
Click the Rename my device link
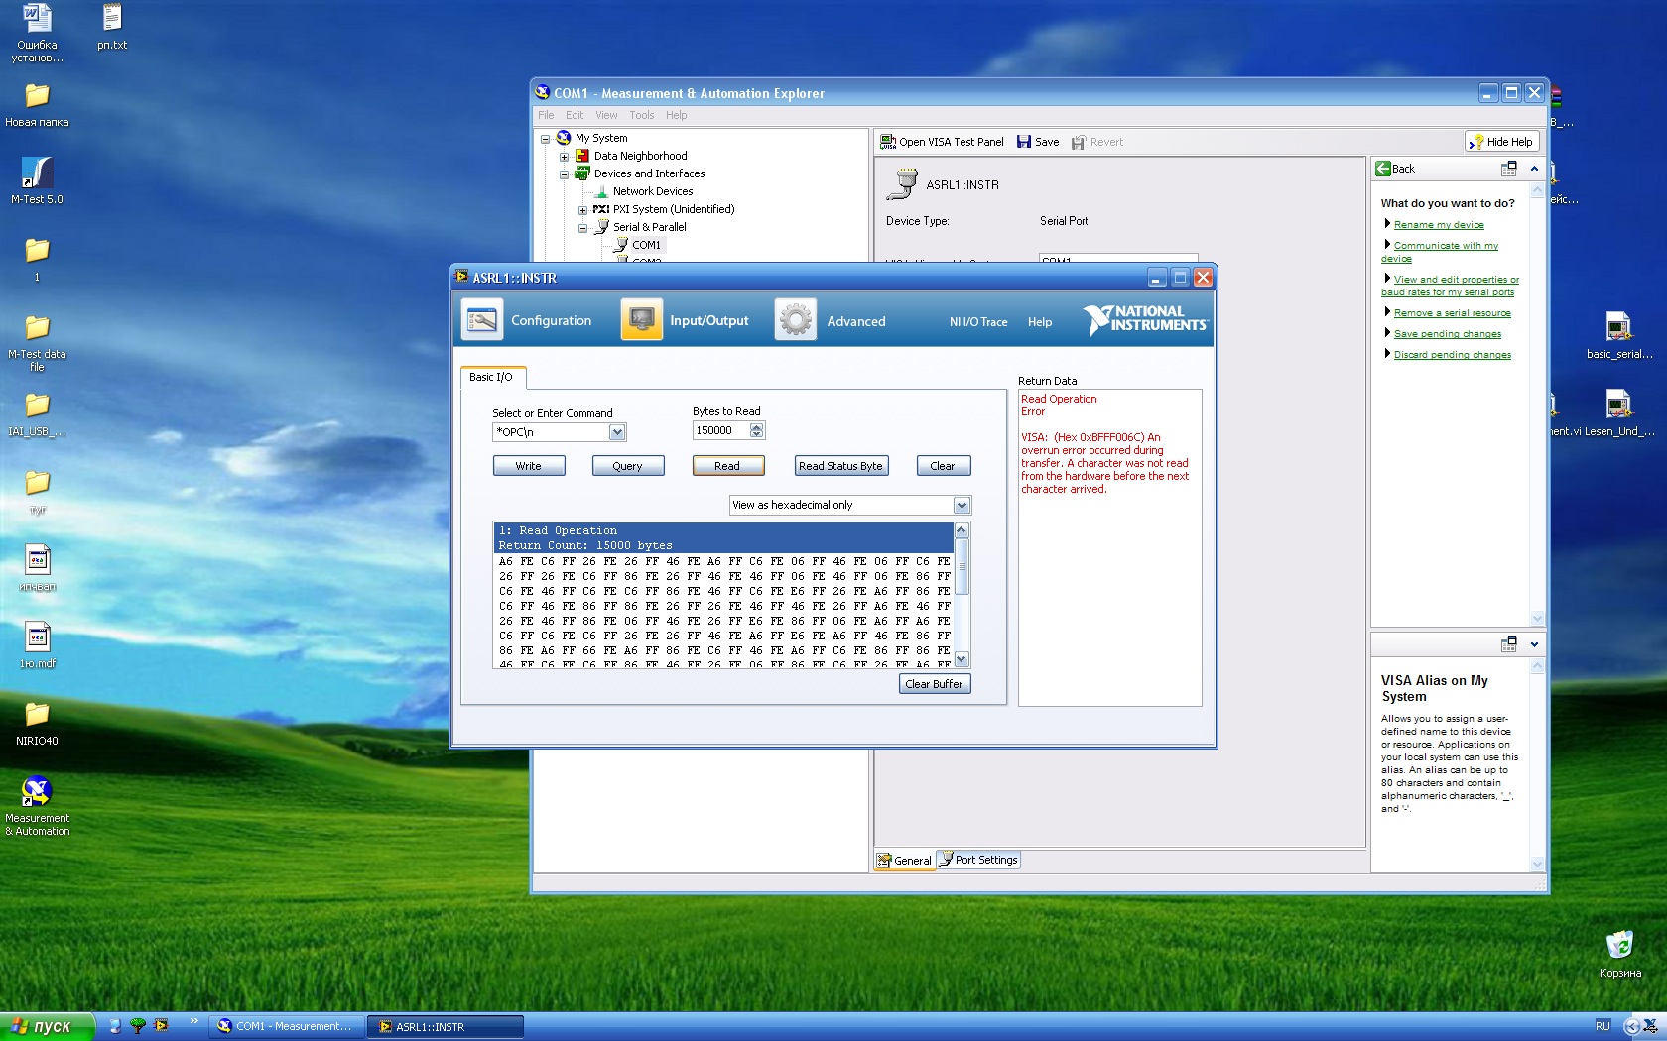coord(1438,225)
